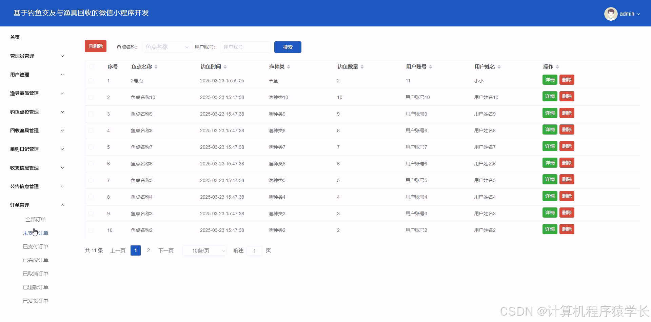
Task: Click 详情 on the 2号点 row
Action: pyautogui.click(x=550, y=80)
